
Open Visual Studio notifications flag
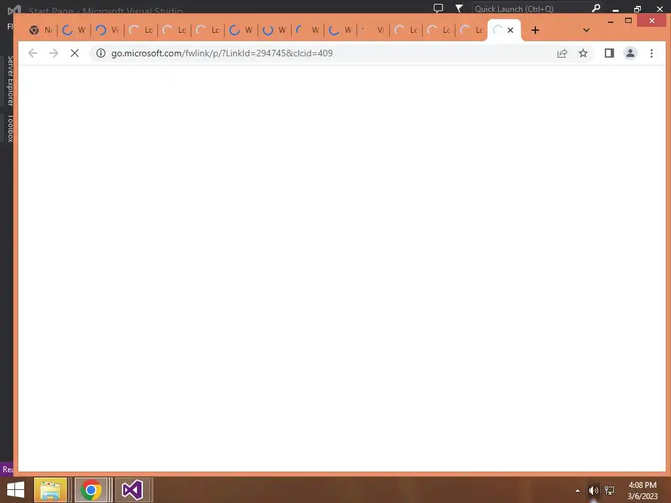click(x=459, y=8)
